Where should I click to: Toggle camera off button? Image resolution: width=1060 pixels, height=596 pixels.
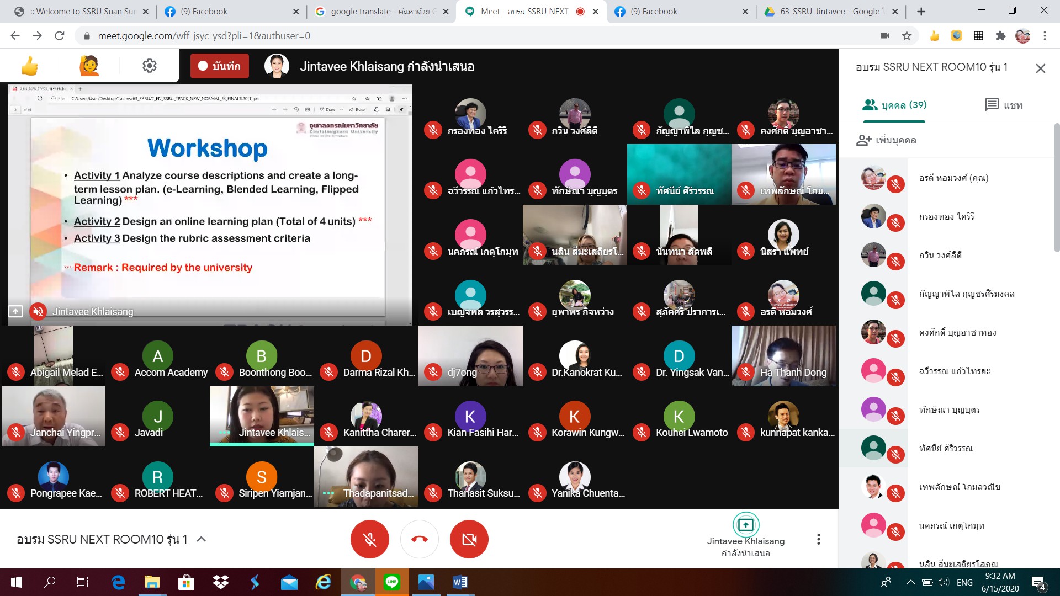(x=469, y=539)
